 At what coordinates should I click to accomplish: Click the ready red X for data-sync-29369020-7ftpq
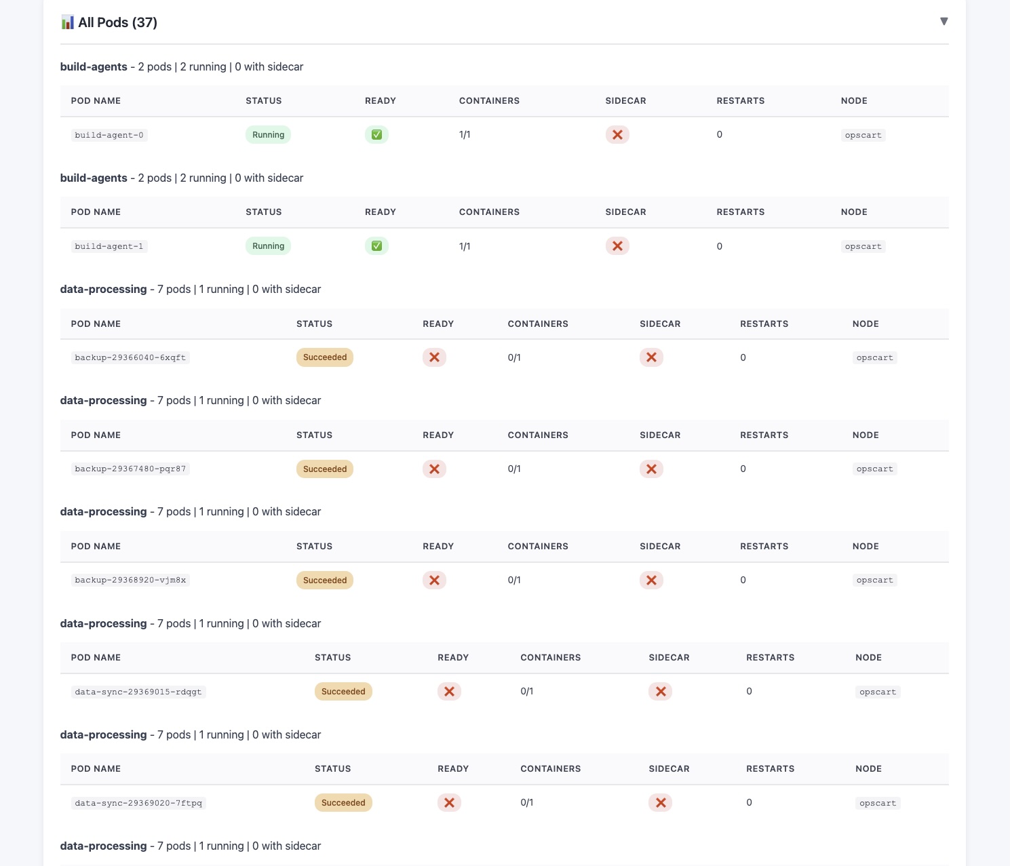(449, 802)
